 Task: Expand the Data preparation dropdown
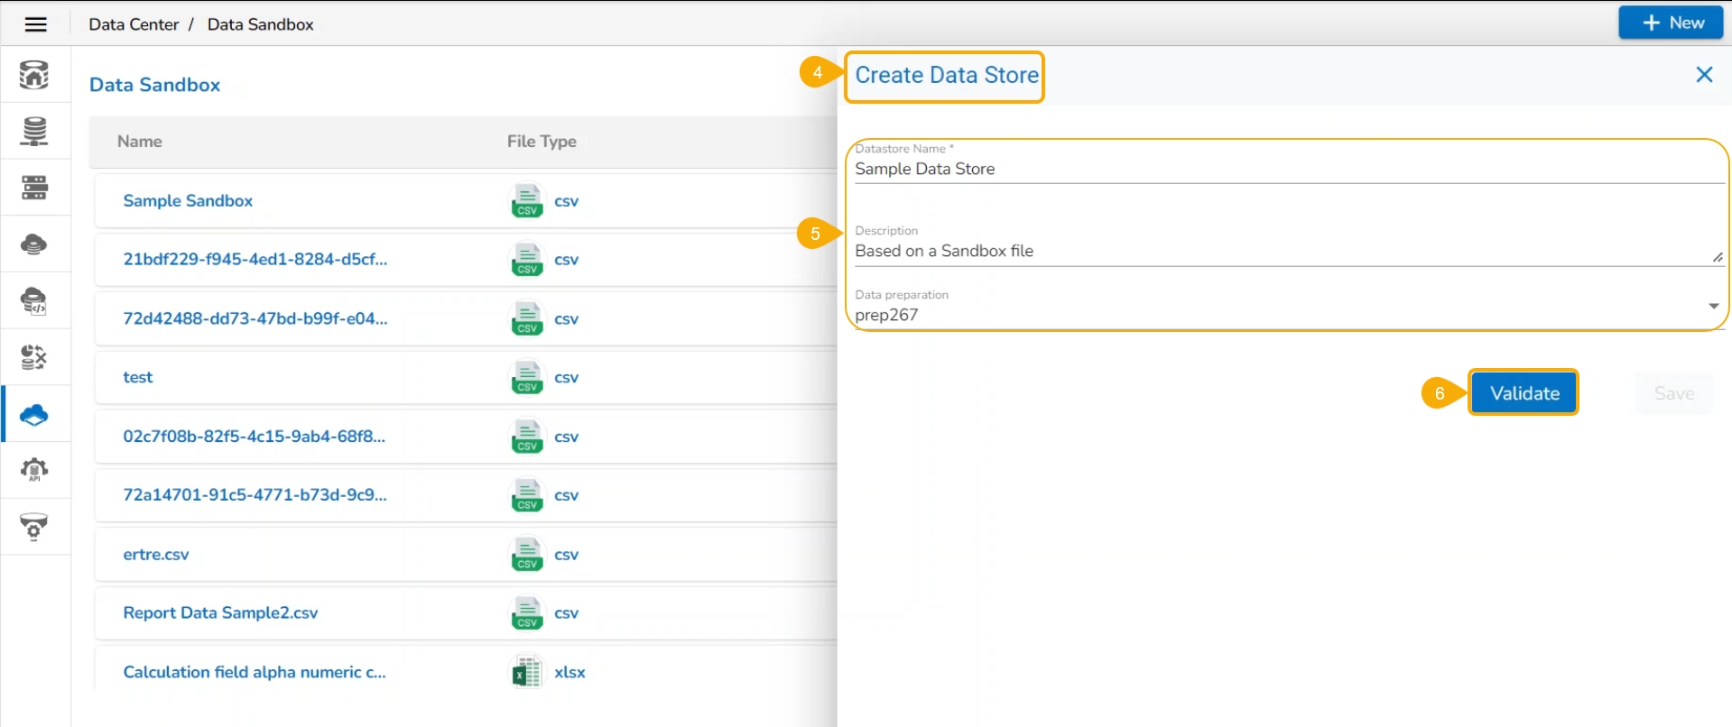[x=1712, y=307]
